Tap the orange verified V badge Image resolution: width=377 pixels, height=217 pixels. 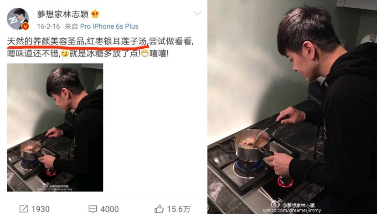[25, 26]
